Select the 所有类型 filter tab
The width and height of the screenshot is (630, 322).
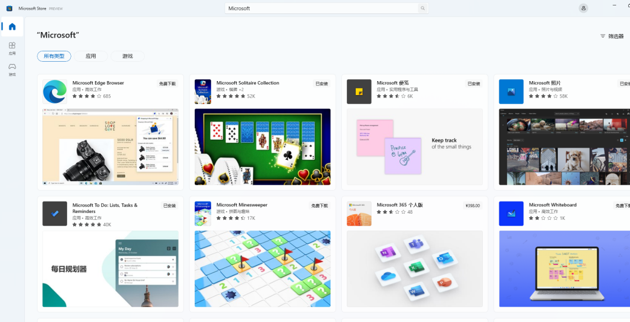pyautogui.click(x=54, y=56)
